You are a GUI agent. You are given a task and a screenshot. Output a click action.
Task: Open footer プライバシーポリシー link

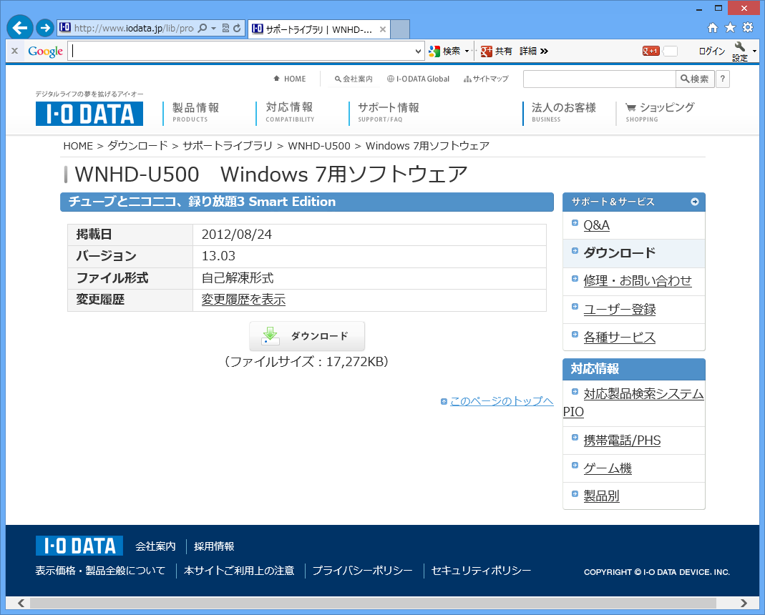pyautogui.click(x=363, y=570)
